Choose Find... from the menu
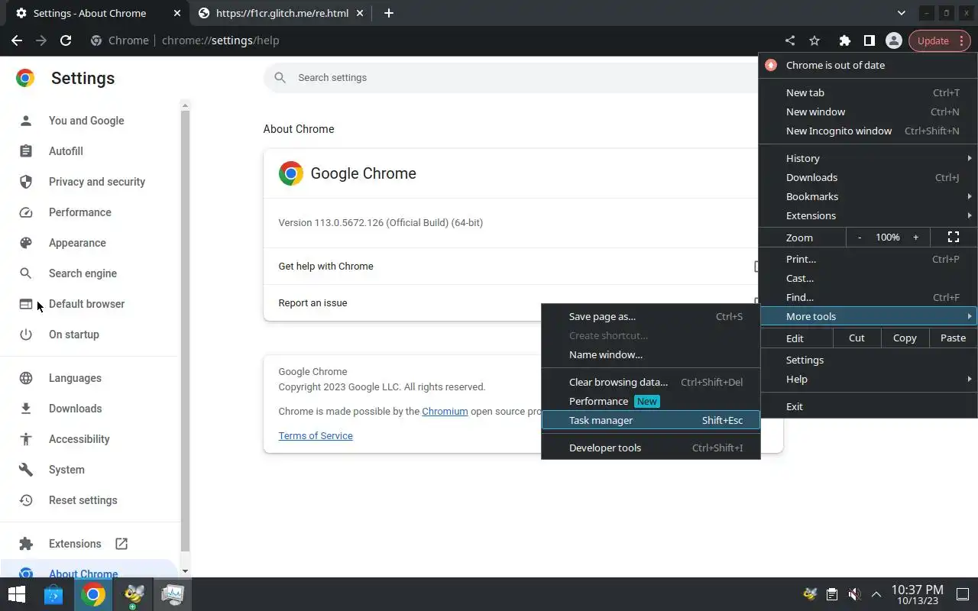The width and height of the screenshot is (978, 611). [x=869, y=297]
